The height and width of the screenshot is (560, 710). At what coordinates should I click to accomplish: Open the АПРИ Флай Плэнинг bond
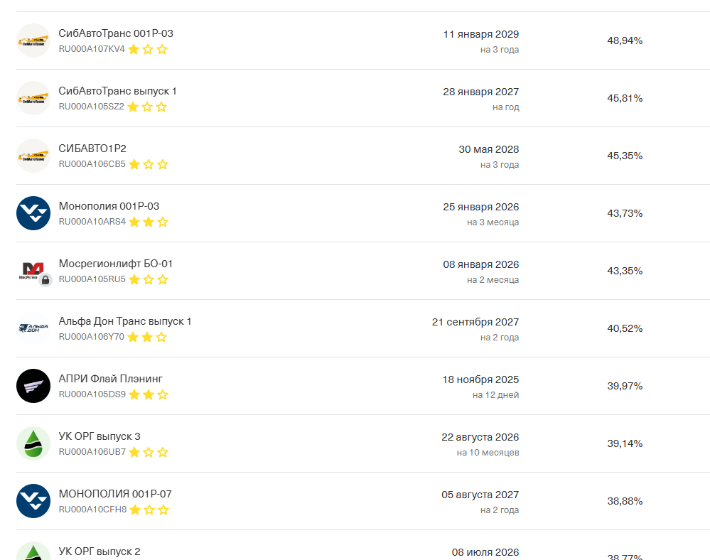click(110, 379)
